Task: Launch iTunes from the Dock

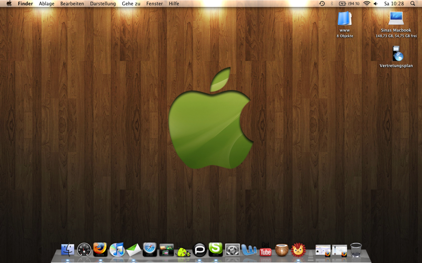Action: [117, 249]
